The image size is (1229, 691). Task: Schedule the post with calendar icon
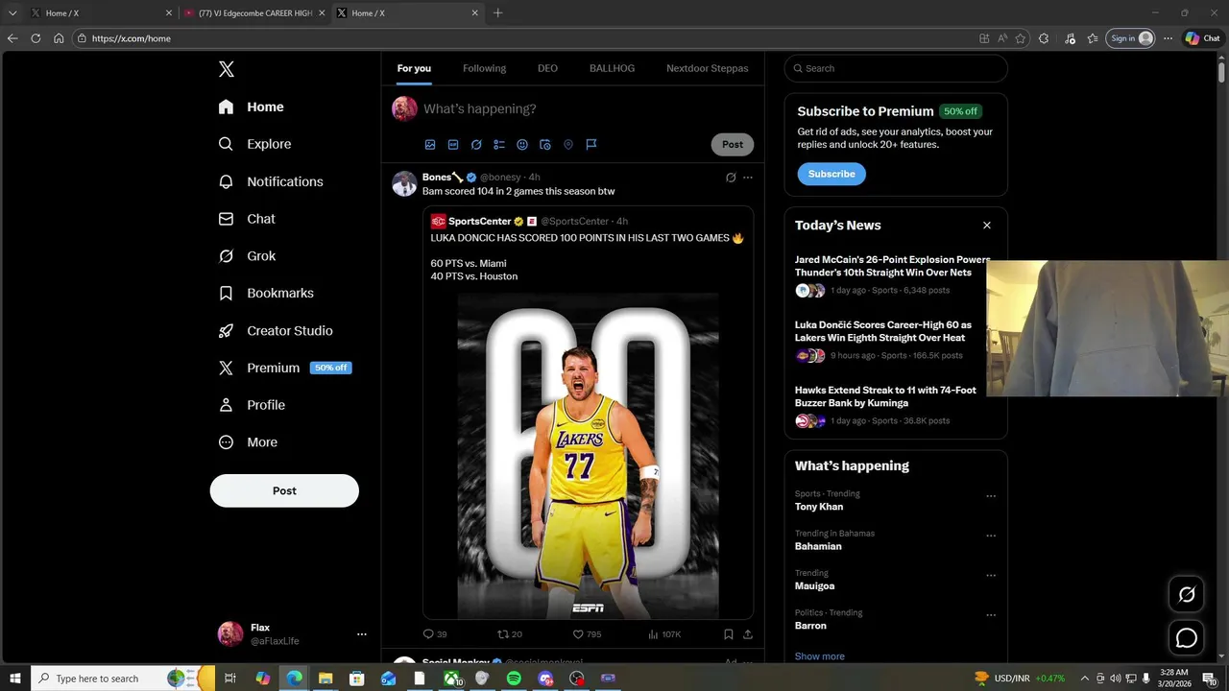545,145
